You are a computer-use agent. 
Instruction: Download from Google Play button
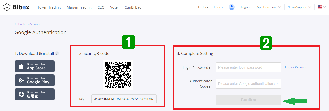pyautogui.click(x=35, y=80)
